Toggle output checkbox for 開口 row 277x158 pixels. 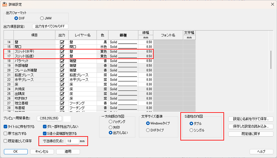pos(62,47)
